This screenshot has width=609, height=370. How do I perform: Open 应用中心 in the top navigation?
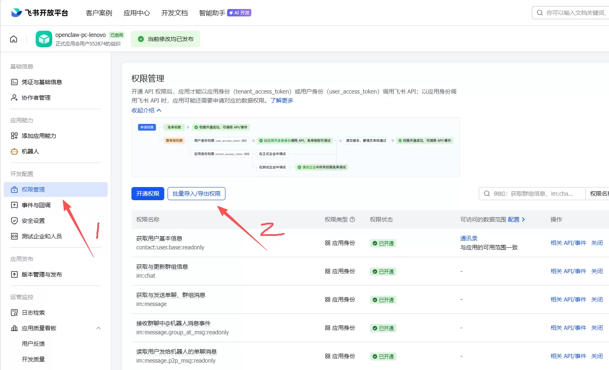(x=137, y=13)
